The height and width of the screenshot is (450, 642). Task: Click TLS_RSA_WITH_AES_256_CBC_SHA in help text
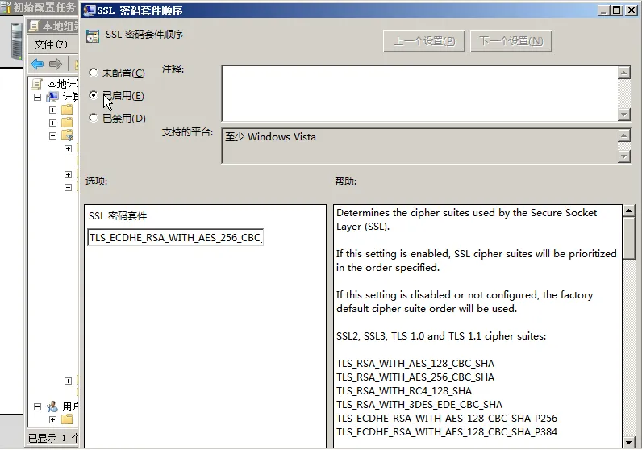[x=415, y=377]
